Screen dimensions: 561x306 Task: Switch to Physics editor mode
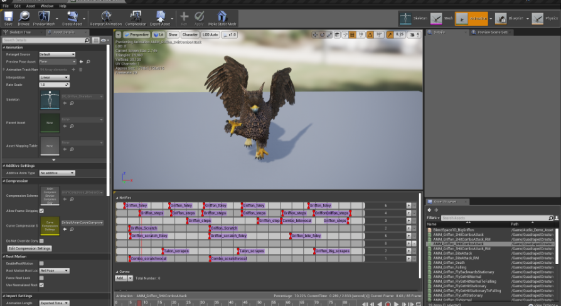545,18
